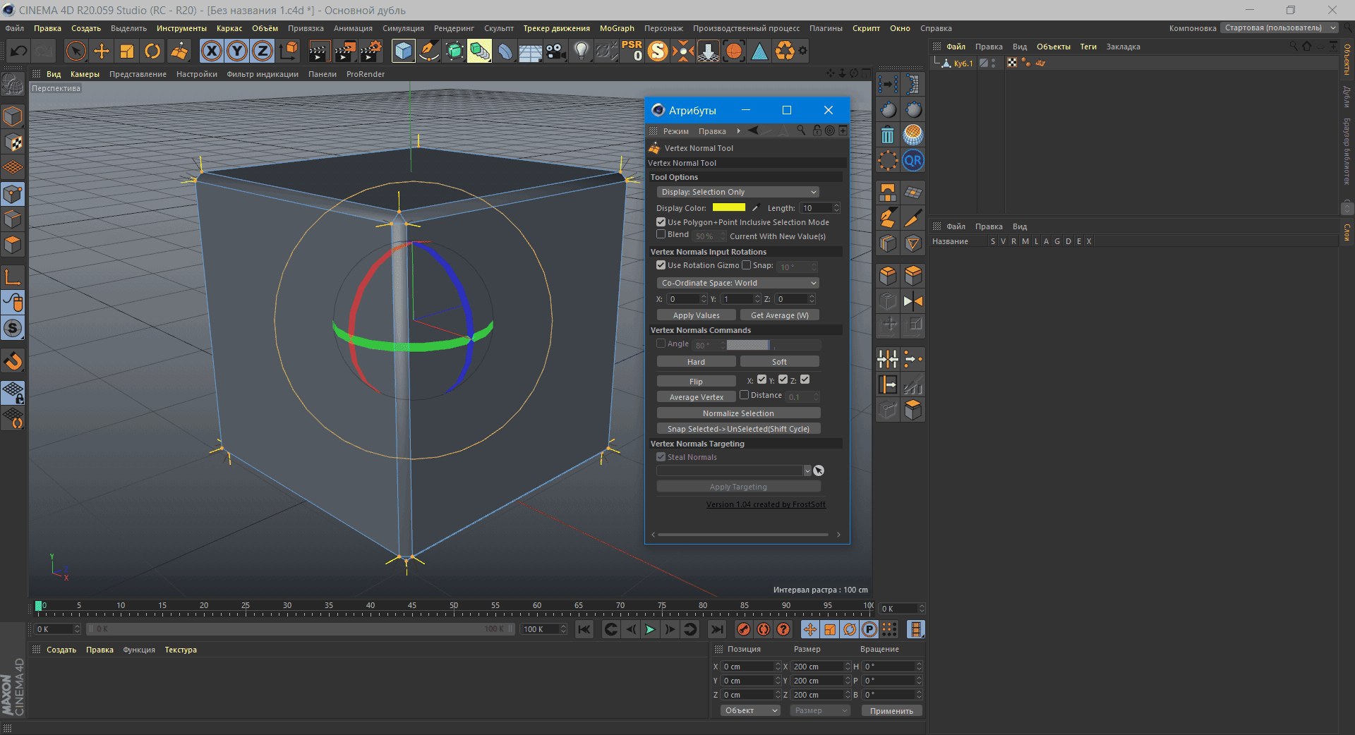Image resolution: width=1355 pixels, height=735 pixels.
Task: Click the Record Active Objects key icon
Action: pyautogui.click(x=744, y=629)
